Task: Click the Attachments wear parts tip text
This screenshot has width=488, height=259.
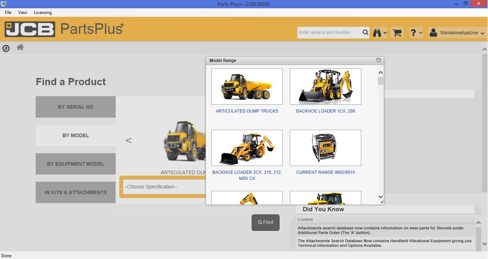Action: pos(380,230)
